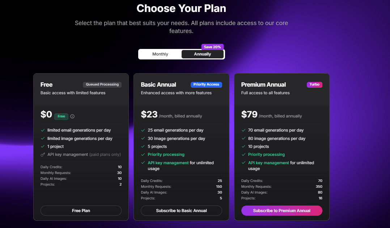The height and width of the screenshot is (228, 390).
Task: Click checkmark beside 25 email generations per day
Action: tap(143, 130)
